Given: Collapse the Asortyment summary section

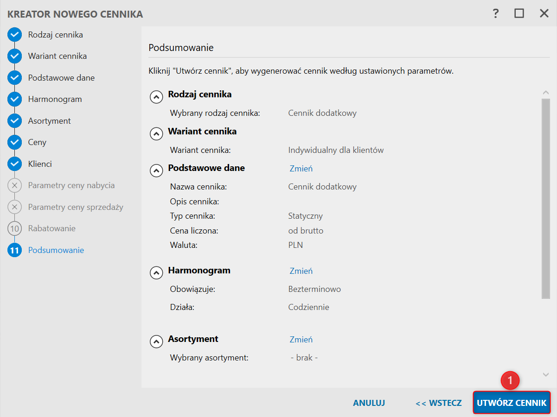Looking at the screenshot, I should [156, 341].
